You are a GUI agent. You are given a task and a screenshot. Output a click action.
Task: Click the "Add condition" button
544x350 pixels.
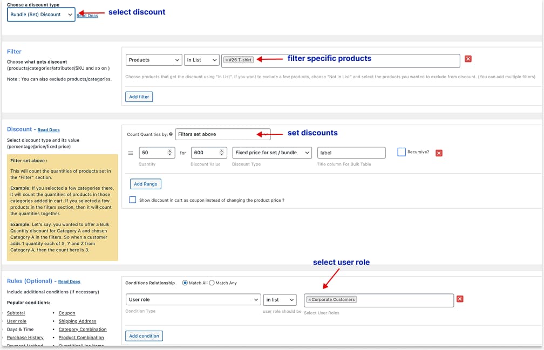144,335
